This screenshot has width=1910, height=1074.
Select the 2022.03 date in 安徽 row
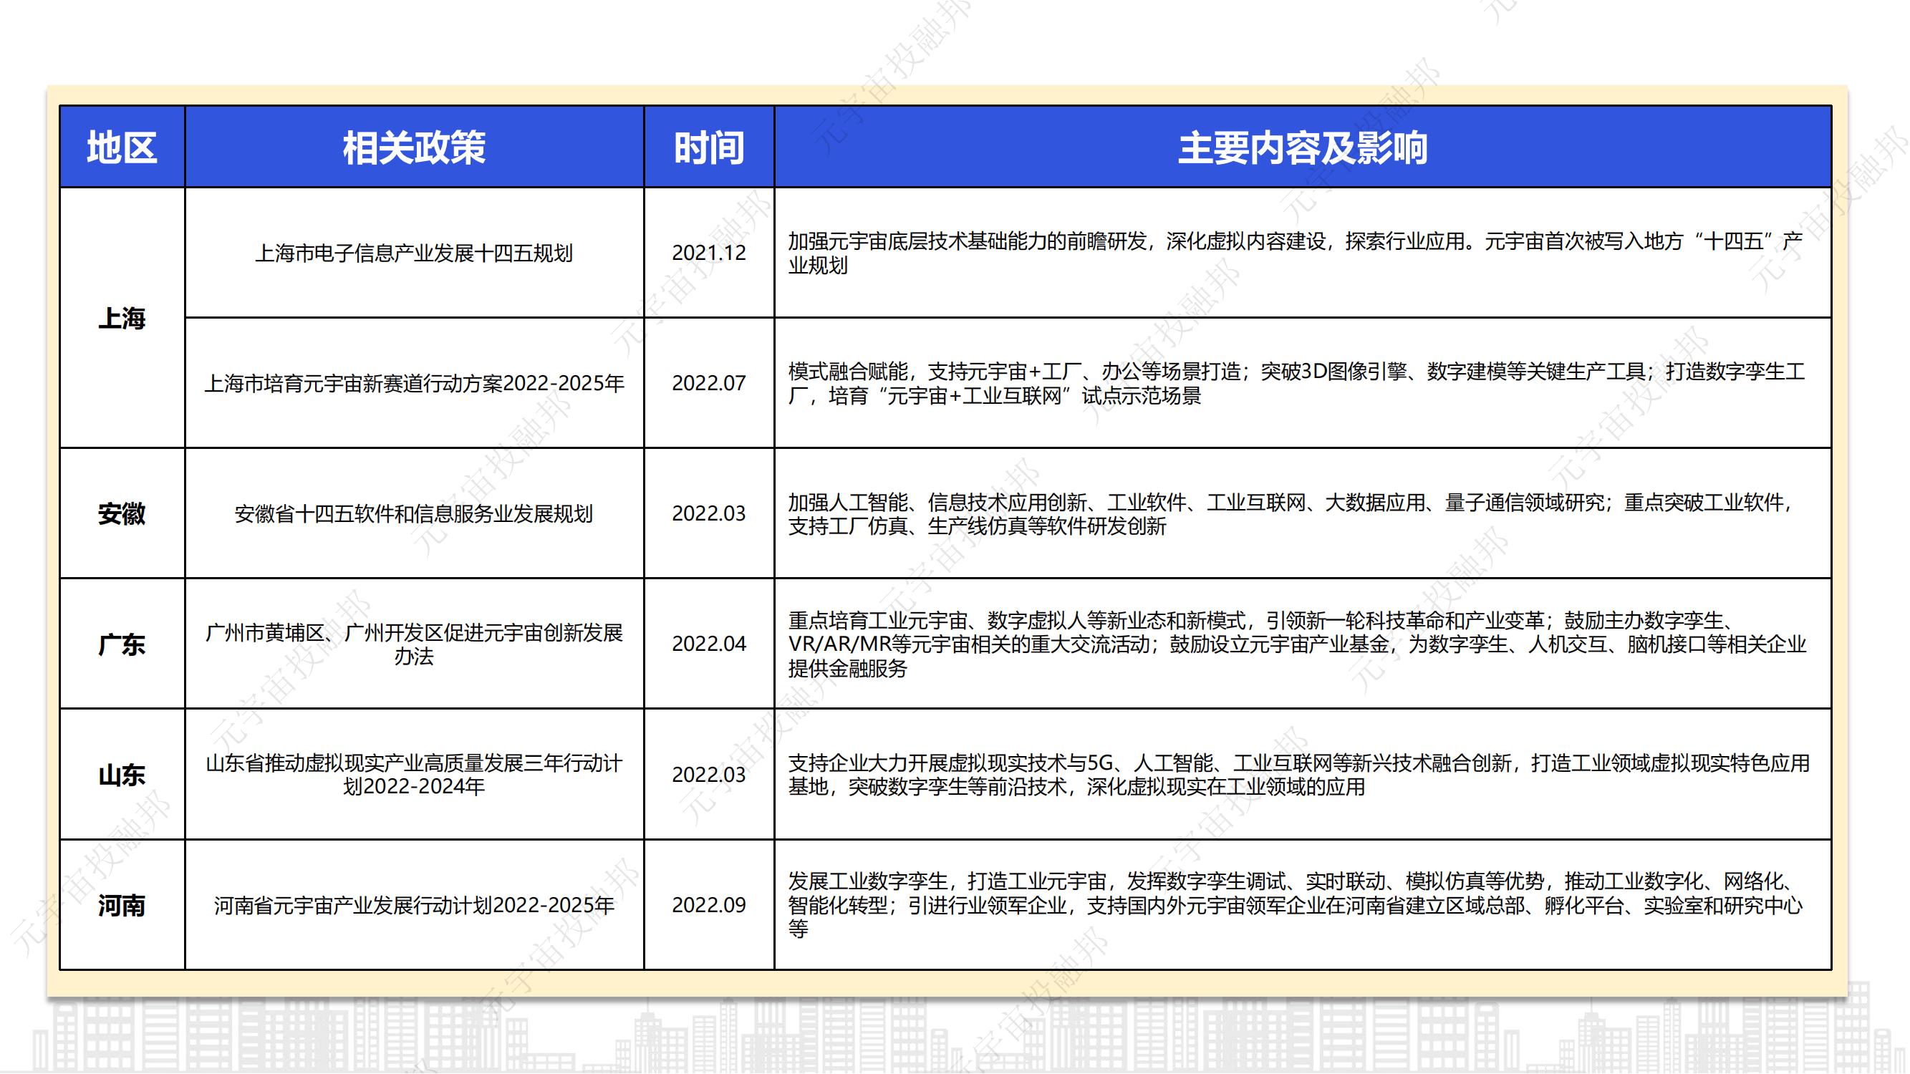pos(709,513)
